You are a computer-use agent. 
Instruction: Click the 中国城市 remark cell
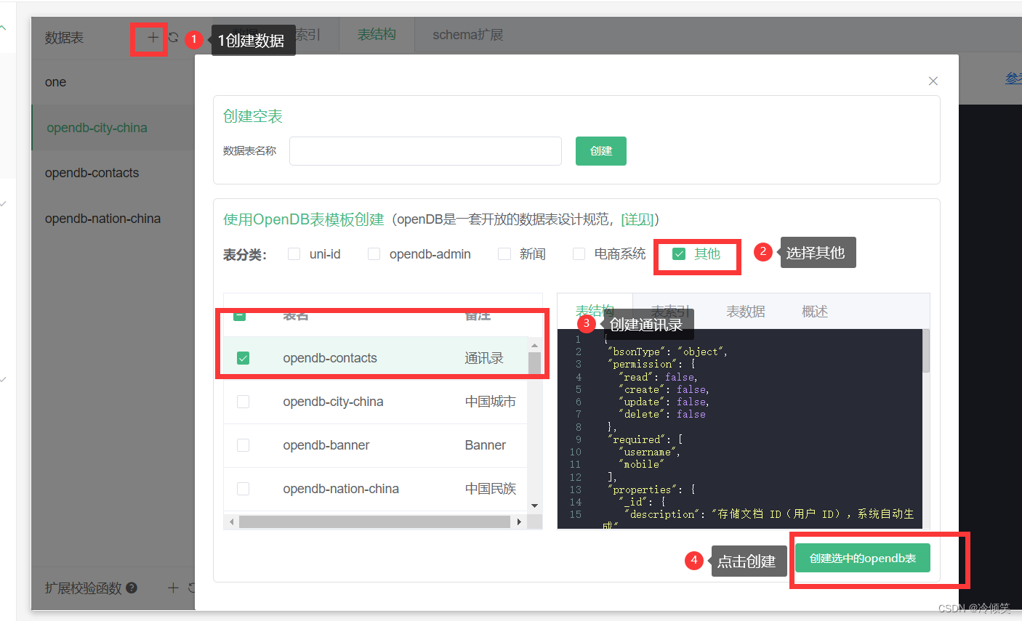tap(491, 402)
